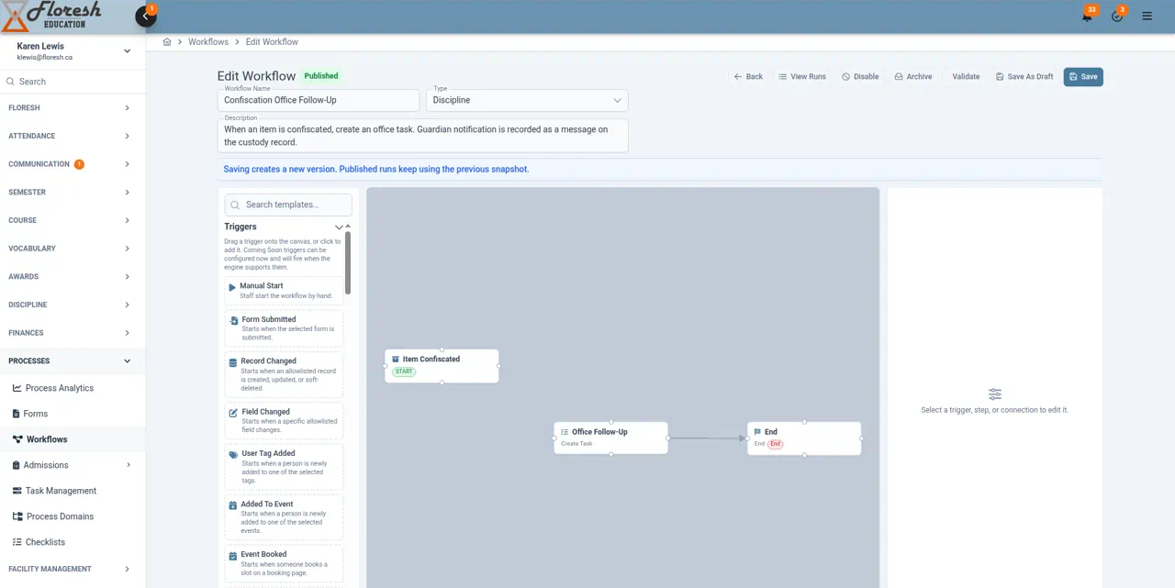Click View Runs
This screenshot has height=588, width=1175.
[802, 77]
